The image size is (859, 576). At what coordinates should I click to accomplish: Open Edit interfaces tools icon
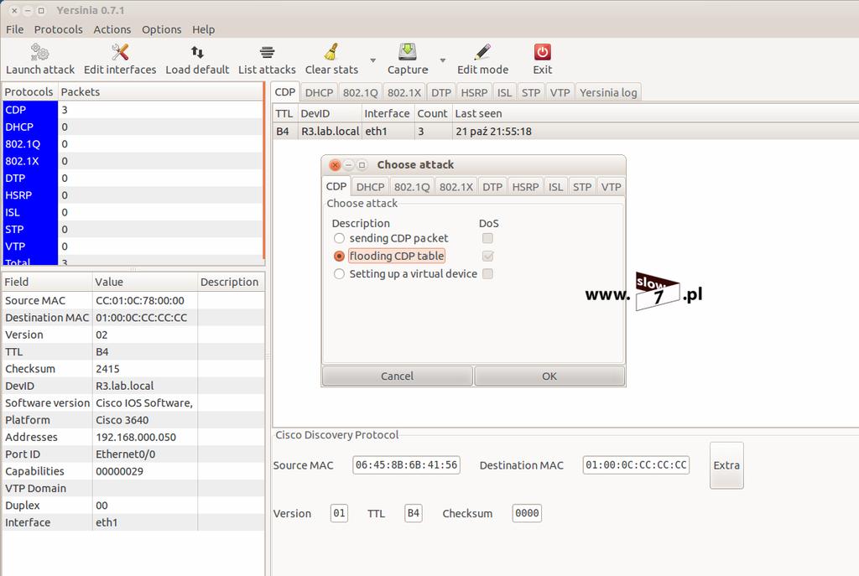click(120, 52)
